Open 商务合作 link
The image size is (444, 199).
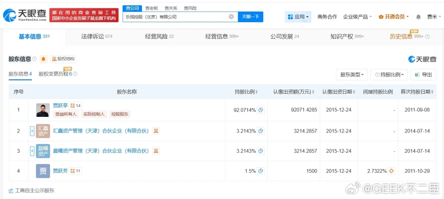click(327, 17)
